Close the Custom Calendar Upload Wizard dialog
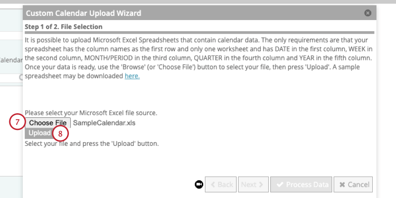Viewport: 396px width, 198px height. pyautogui.click(x=368, y=14)
